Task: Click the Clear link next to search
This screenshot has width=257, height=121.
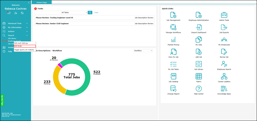Action: 96,13
